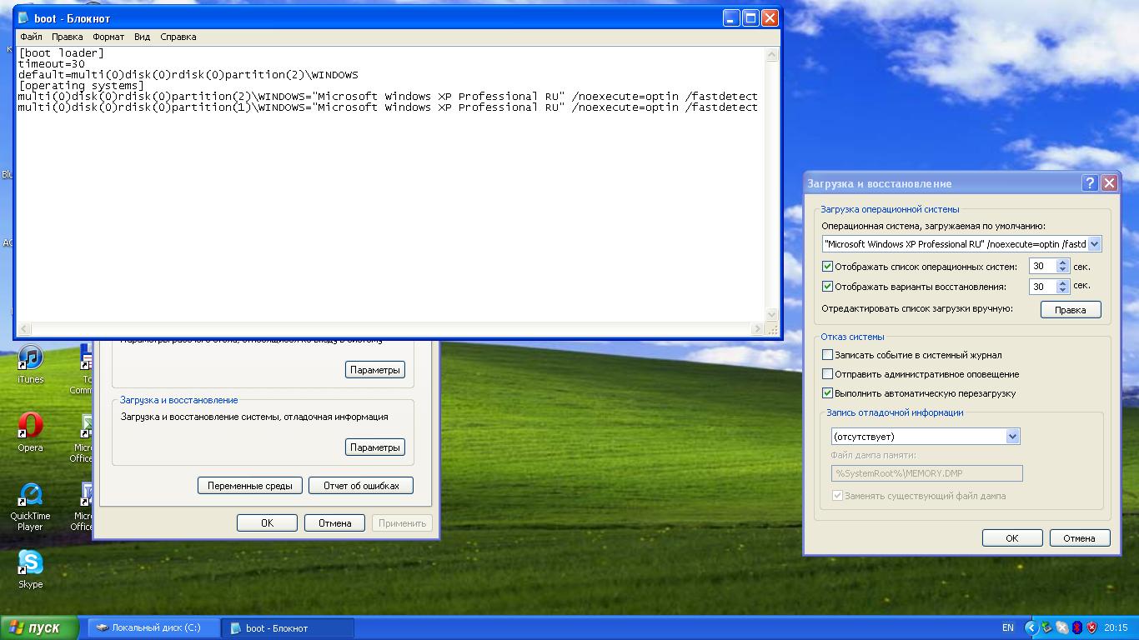Click the %SystemRoot%\MEMORY.DMP dump file field
1139x640 pixels.
pos(926,473)
